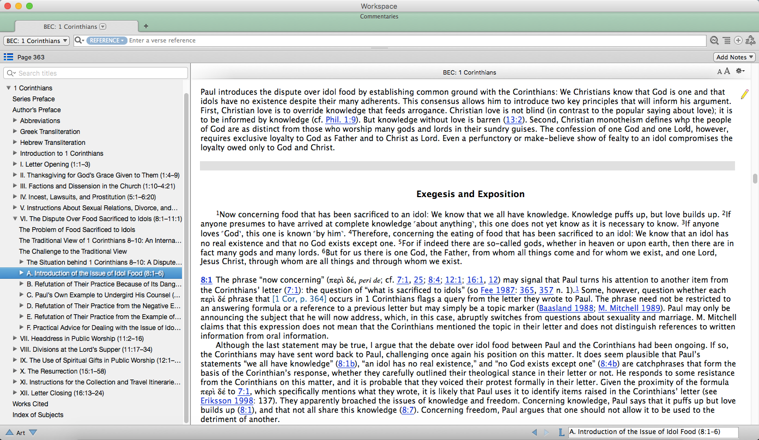Click the indented lines display icon
The image size is (759, 440).
tap(726, 40)
